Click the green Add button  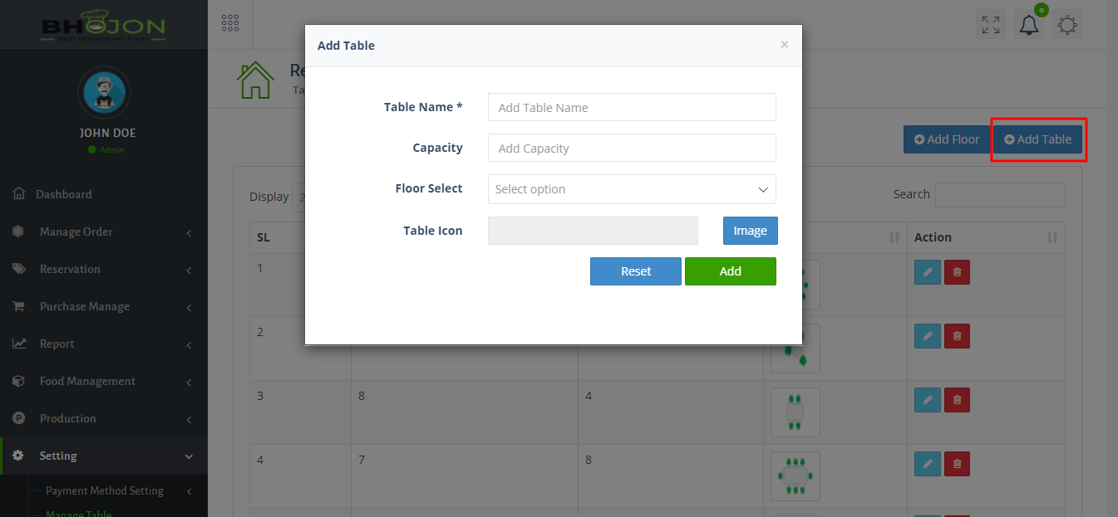tap(730, 271)
